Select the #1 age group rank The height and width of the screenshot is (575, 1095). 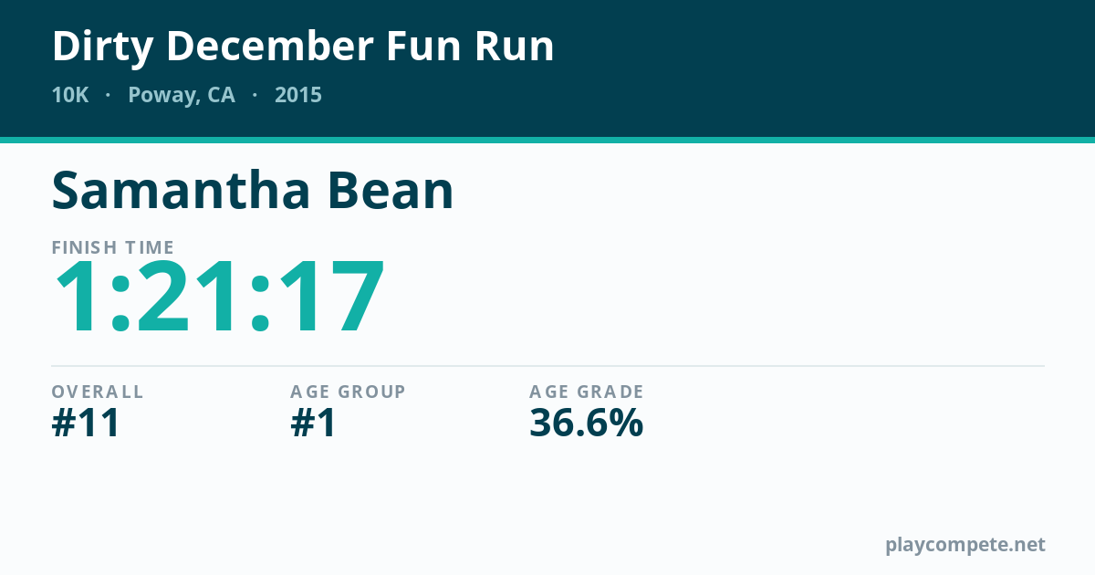coord(314,423)
